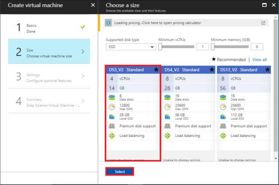Click the star icon on DS3_V2 card
Screen dimensions: 279x185
coord(156,69)
